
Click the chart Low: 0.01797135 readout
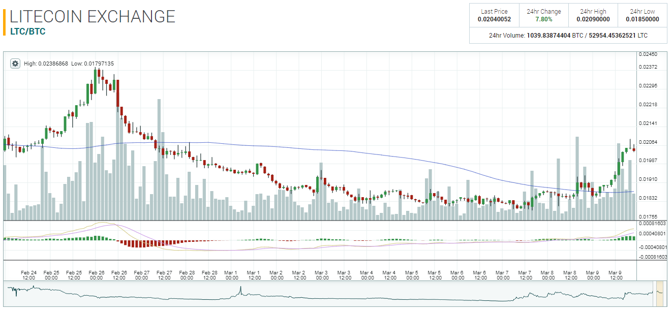pyautogui.click(x=93, y=64)
